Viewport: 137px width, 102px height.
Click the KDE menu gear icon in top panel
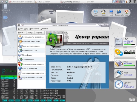coord(2,2)
